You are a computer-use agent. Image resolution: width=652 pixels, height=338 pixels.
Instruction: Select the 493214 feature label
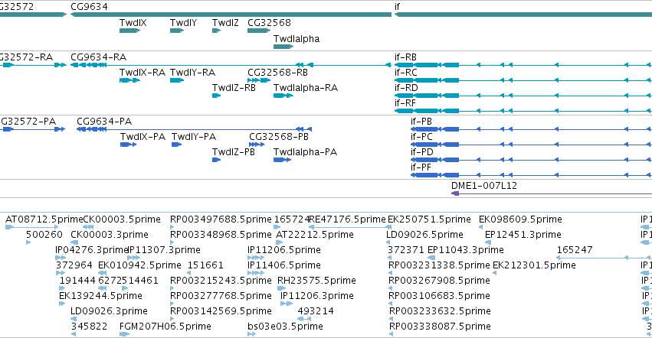click(x=316, y=311)
